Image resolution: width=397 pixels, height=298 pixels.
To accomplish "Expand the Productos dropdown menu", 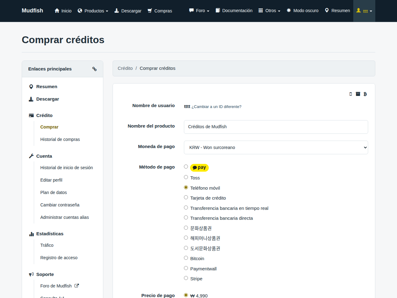I will (x=93, y=11).
